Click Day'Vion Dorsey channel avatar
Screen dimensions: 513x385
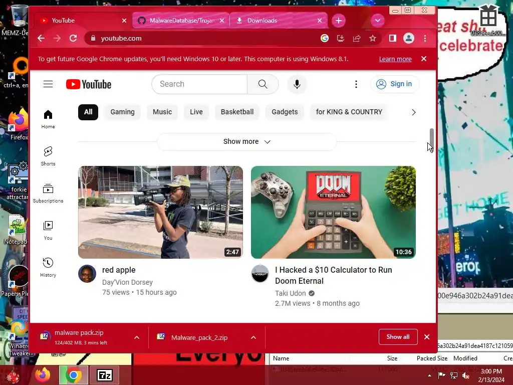click(87, 274)
